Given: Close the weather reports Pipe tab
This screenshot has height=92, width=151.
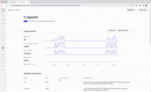Looking at the screenshot, I should click(x=28, y=2).
